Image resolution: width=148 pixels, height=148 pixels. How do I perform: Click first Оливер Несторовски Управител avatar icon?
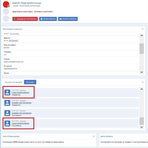[x=7, y=103]
